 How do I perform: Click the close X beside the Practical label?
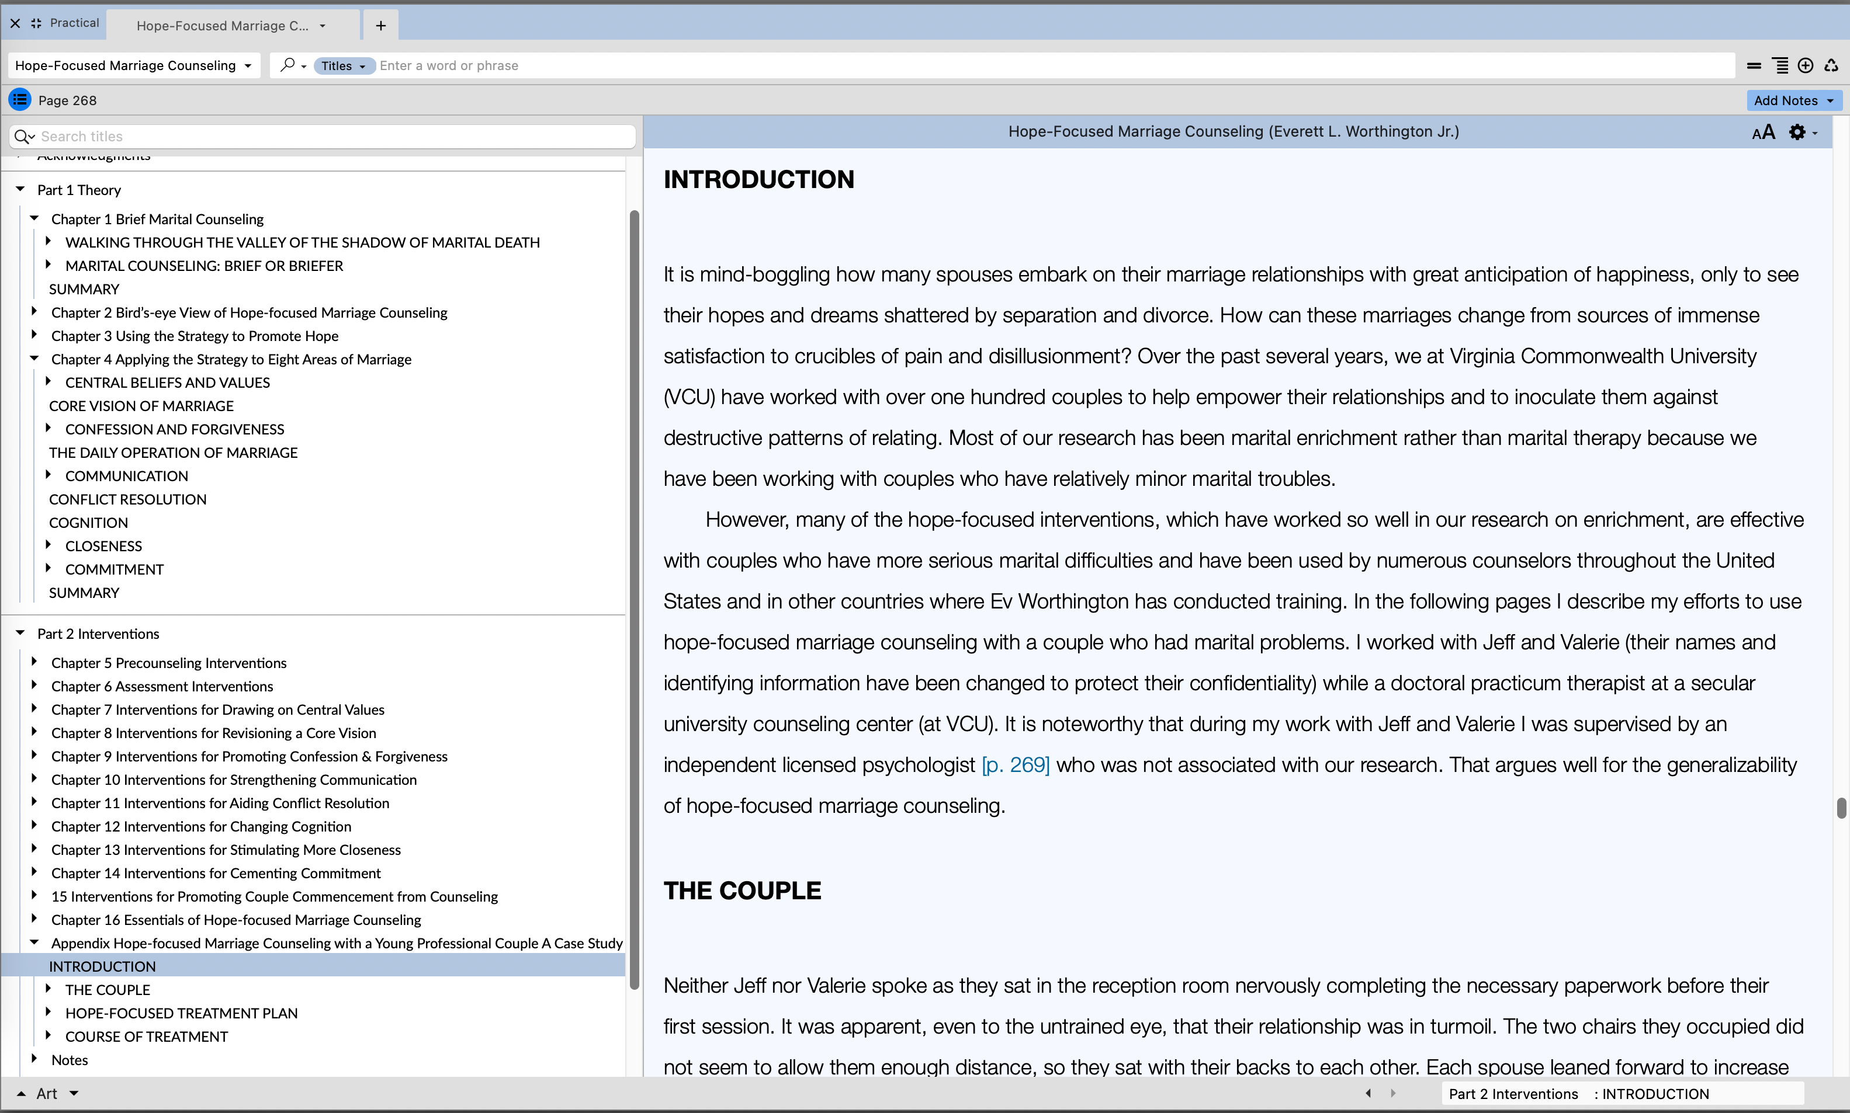(x=15, y=23)
